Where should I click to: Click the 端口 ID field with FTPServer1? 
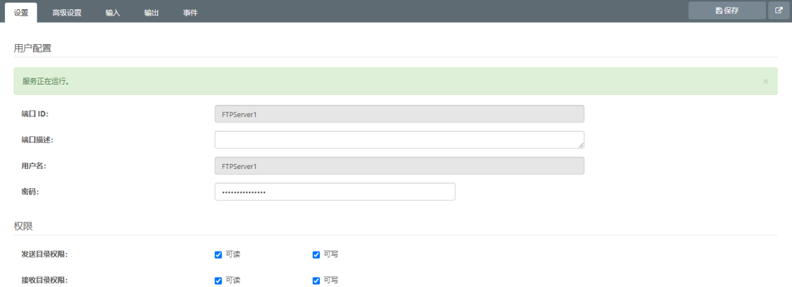click(399, 114)
